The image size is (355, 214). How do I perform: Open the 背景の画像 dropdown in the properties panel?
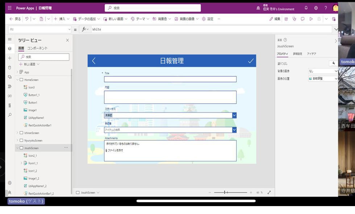[323, 71]
